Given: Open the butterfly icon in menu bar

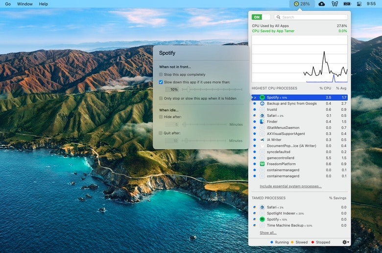Looking at the screenshot, I should [334, 4].
